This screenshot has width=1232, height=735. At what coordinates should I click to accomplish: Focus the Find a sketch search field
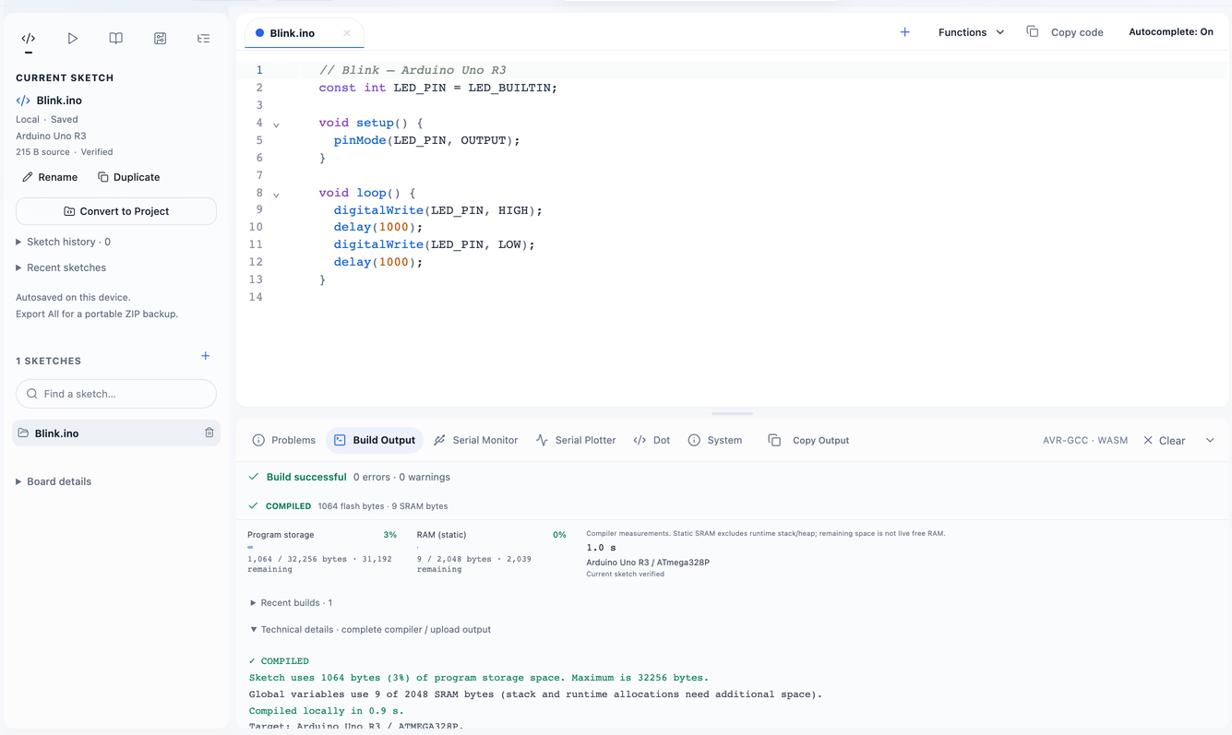tap(116, 394)
